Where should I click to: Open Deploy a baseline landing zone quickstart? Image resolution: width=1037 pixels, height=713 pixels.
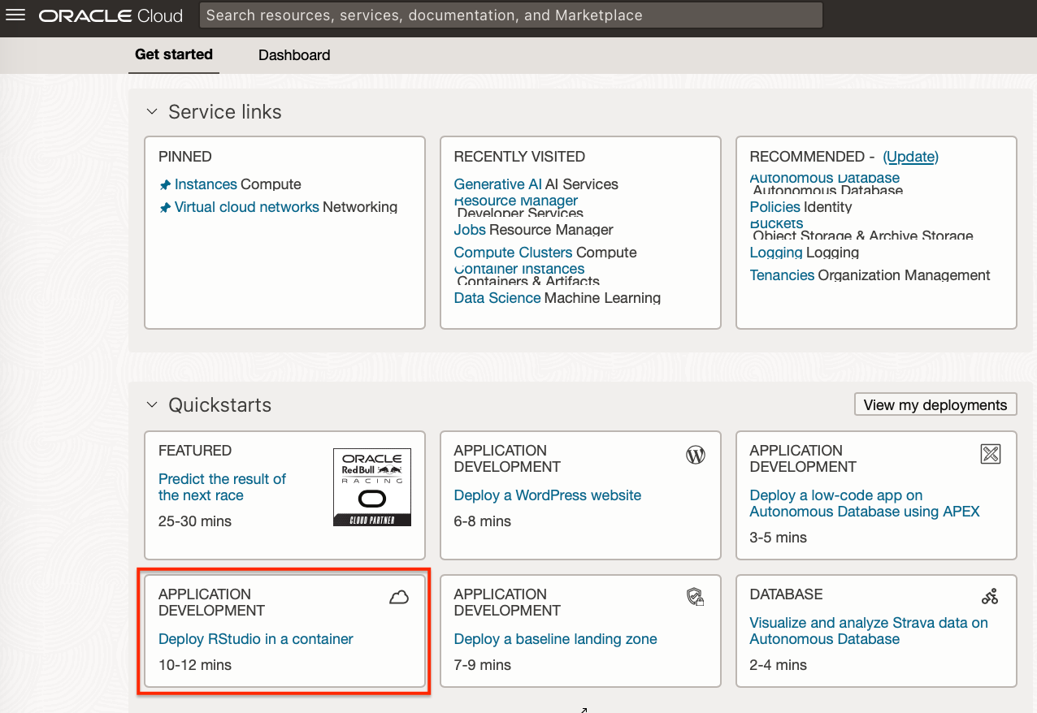point(556,639)
